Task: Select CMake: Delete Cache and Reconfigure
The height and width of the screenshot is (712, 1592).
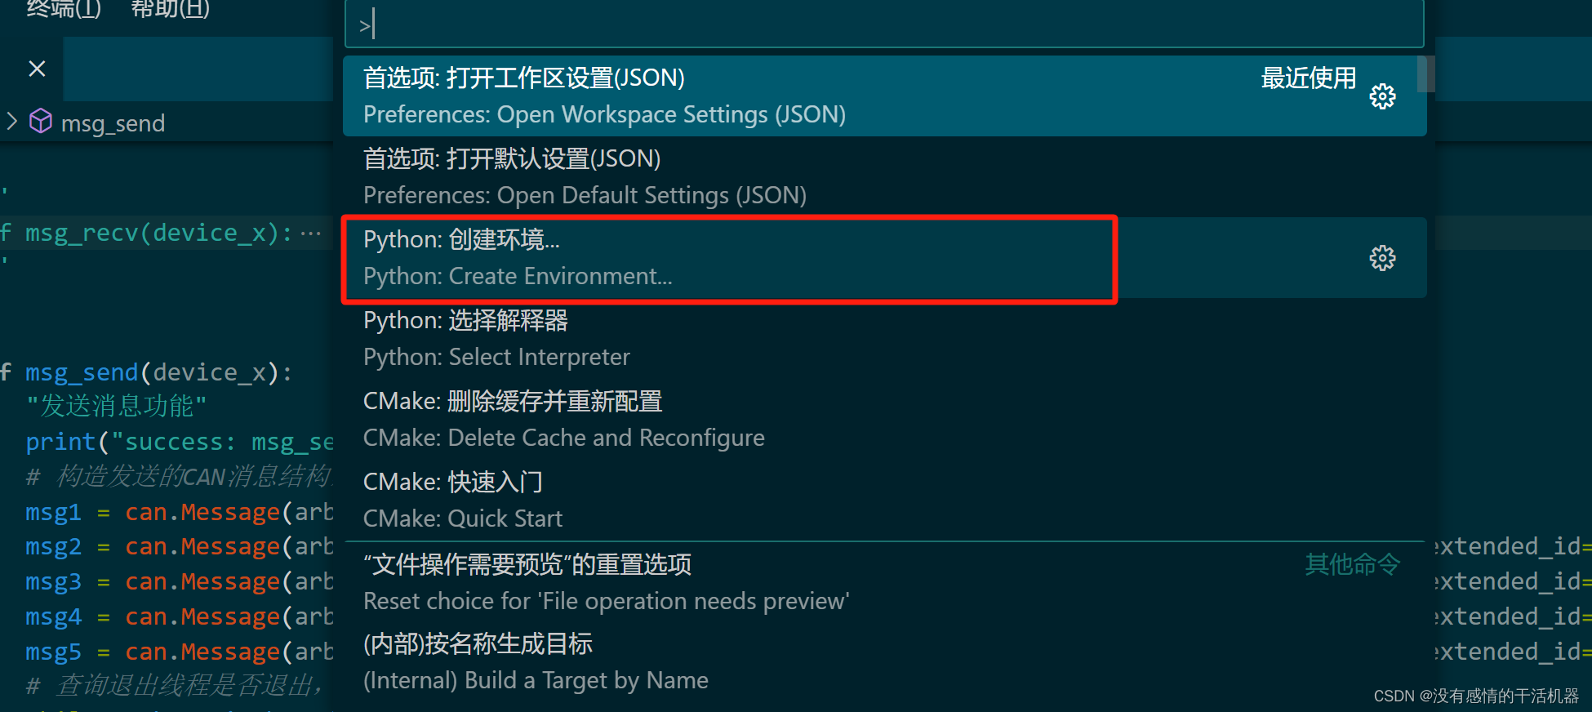Action: pos(571,418)
